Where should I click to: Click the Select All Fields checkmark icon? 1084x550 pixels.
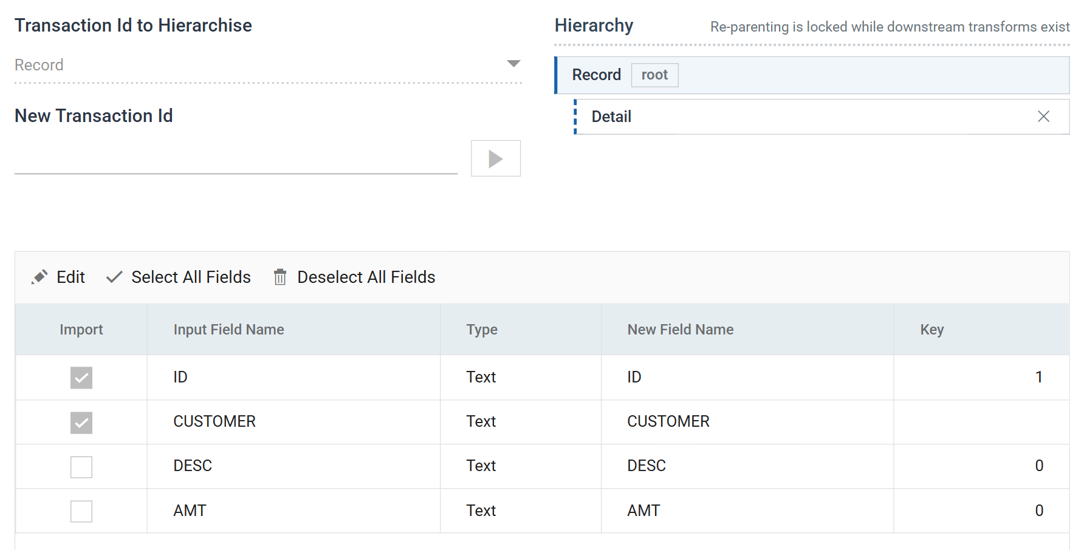[114, 277]
